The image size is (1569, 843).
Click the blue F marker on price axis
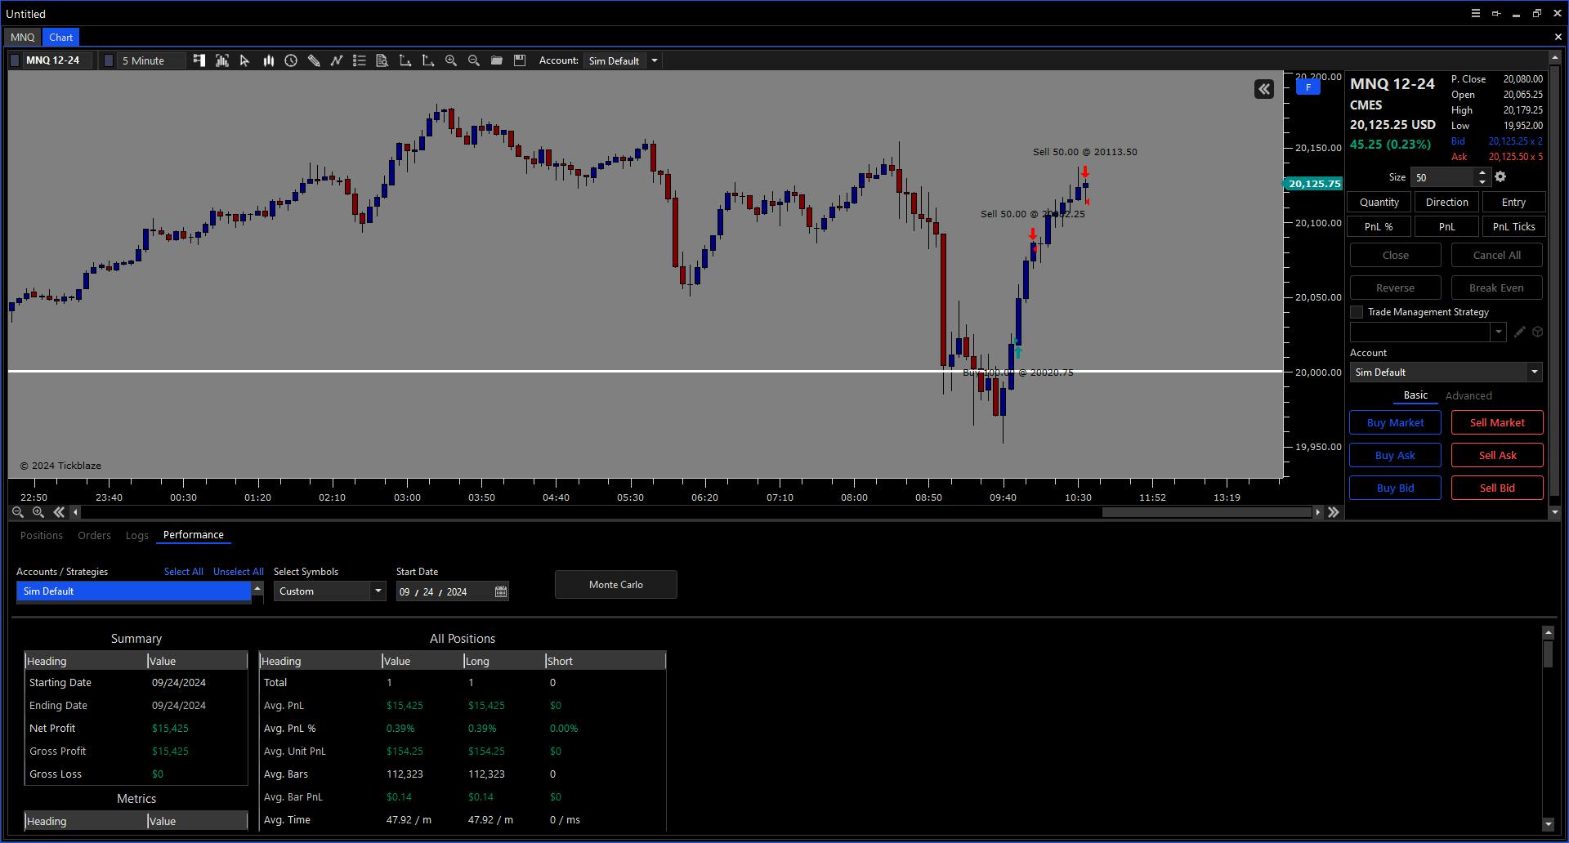[x=1308, y=87]
